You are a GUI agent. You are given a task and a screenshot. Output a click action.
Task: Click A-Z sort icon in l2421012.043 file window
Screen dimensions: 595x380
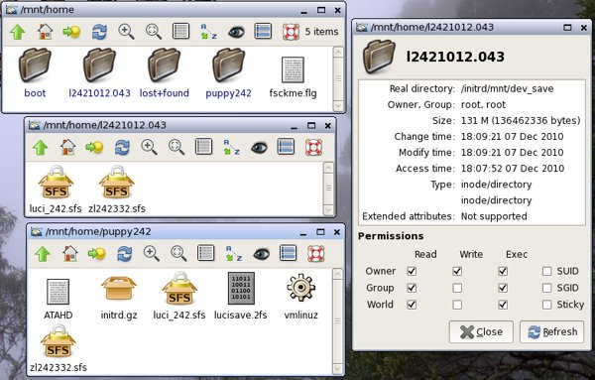point(231,147)
